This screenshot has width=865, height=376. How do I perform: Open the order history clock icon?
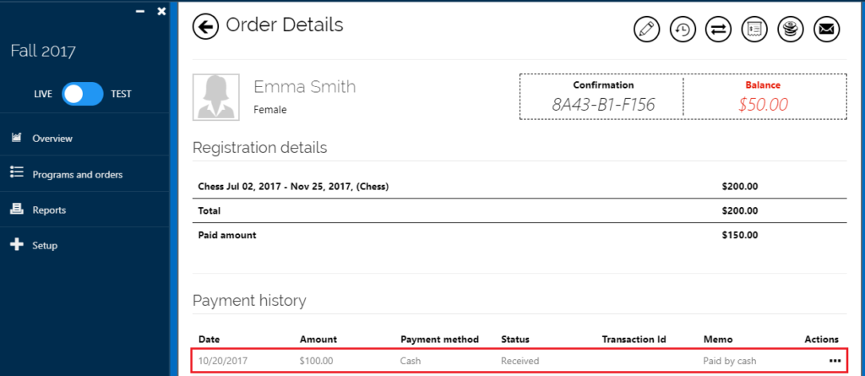(x=683, y=30)
